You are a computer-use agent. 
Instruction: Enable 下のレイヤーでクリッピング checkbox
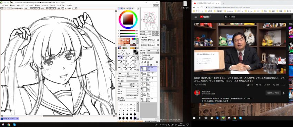click(141, 57)
